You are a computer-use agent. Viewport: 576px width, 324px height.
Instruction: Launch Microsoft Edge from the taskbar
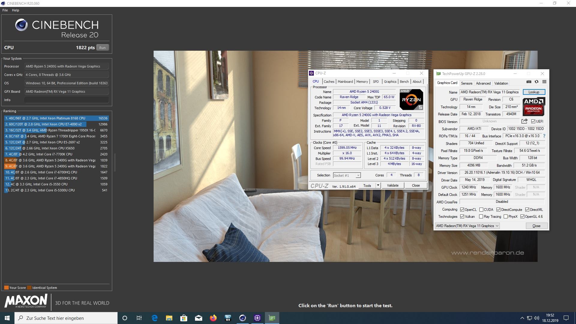(x=154, y=318)
